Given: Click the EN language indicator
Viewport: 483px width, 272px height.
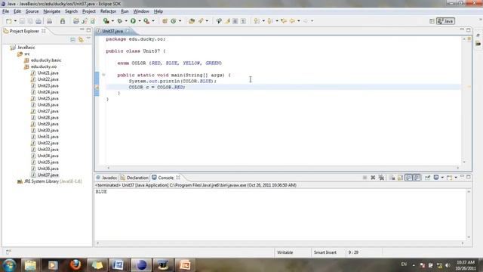Looking at the screenshot, I should click(404, 264).
